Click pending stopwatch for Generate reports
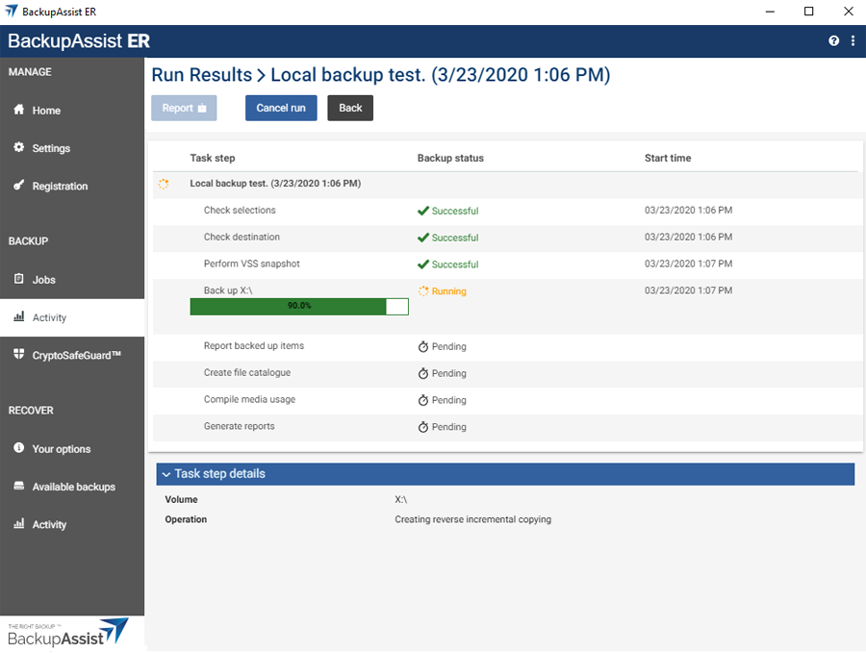This screenshot has width=866, height=653. [423, 427]
